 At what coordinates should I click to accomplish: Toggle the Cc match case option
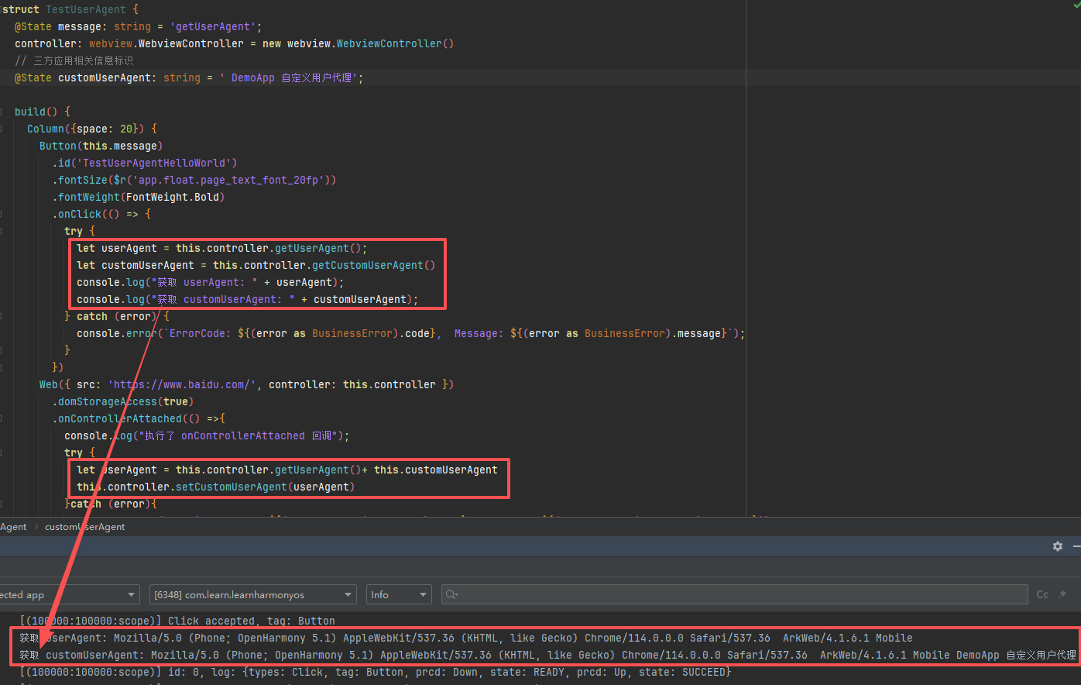(1042, 594)
